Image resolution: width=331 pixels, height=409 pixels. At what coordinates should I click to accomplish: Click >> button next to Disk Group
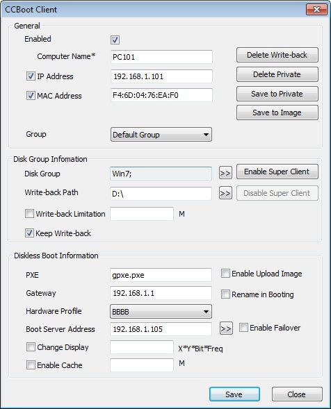(225, 173)
